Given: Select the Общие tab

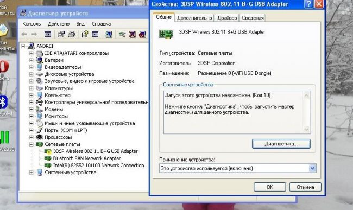Looking at the screenshot, I should 163,17.
